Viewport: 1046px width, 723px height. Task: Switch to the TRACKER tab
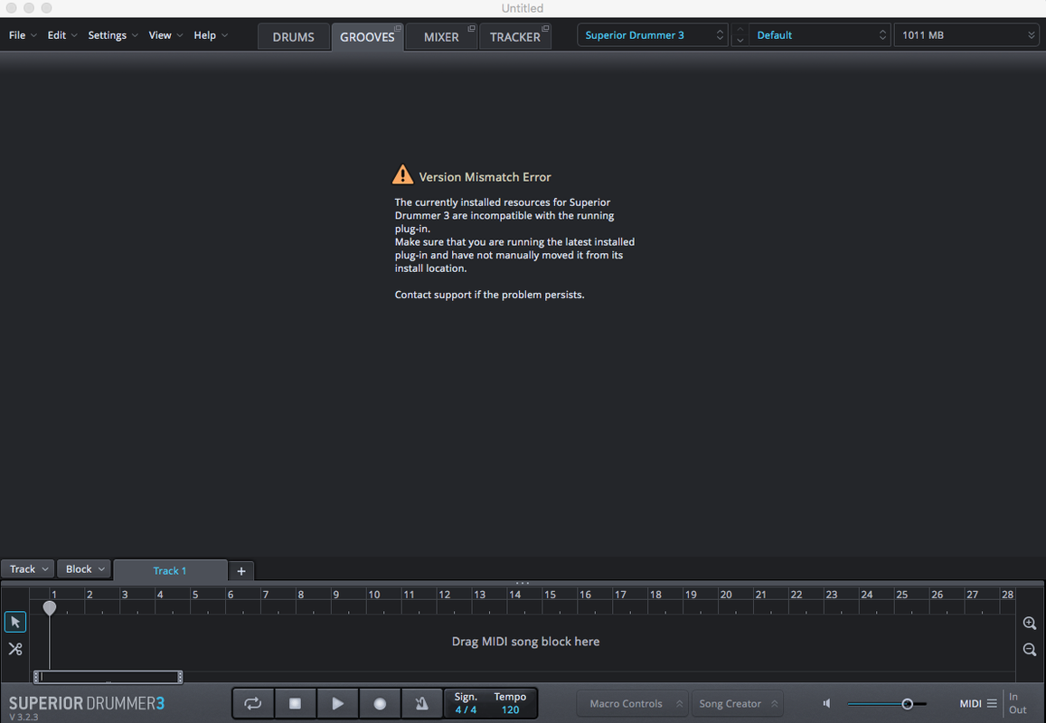[515, 37]
